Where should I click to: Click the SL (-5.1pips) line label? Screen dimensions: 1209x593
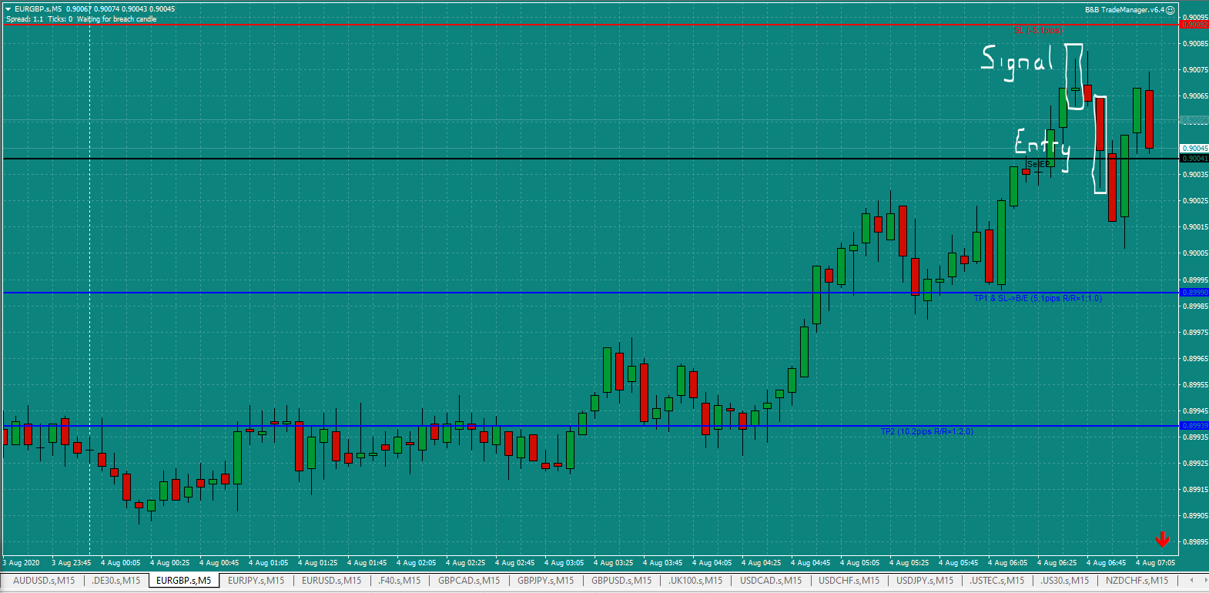click(1038, 30)
